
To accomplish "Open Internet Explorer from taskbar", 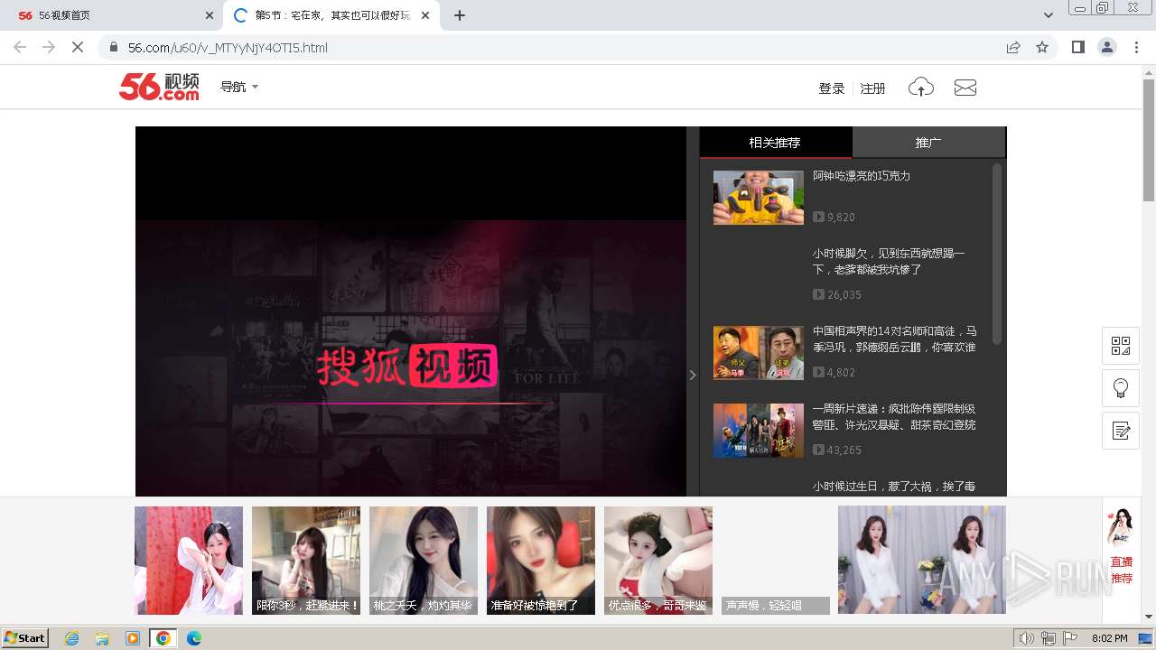I will [x=72, y=638].
